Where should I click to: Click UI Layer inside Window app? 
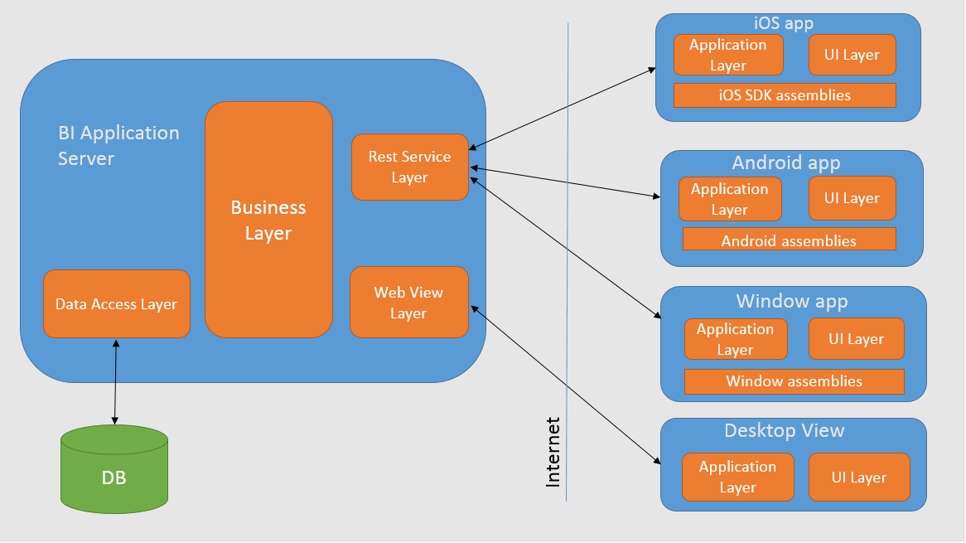pos(856,339)
